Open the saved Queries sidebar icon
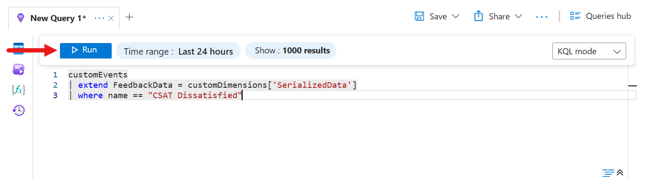The image size is (649, 179). [19, 69]
